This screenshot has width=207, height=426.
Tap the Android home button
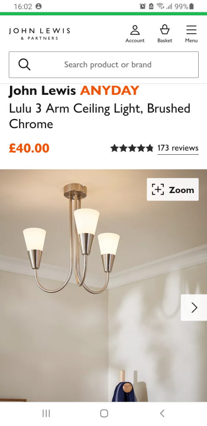[104, 414]
